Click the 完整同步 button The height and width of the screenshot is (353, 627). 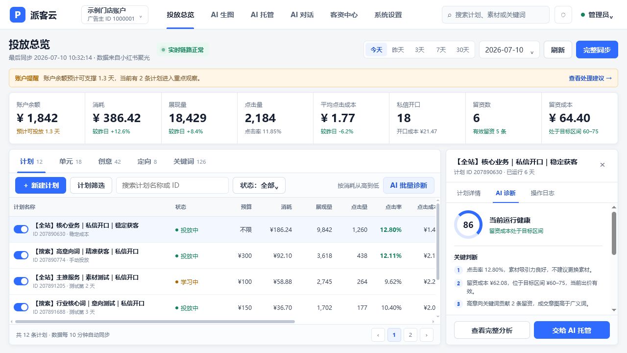pos(597,50)
